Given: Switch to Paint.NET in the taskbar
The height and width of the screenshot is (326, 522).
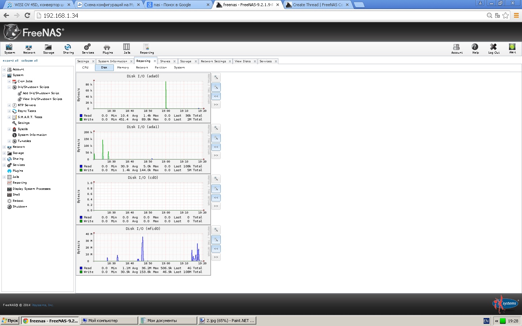Looking at the screenshot, I should [x=227, y=321].
